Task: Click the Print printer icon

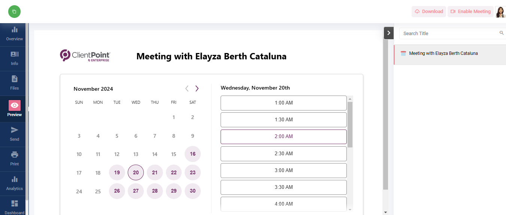Action: 15,155
